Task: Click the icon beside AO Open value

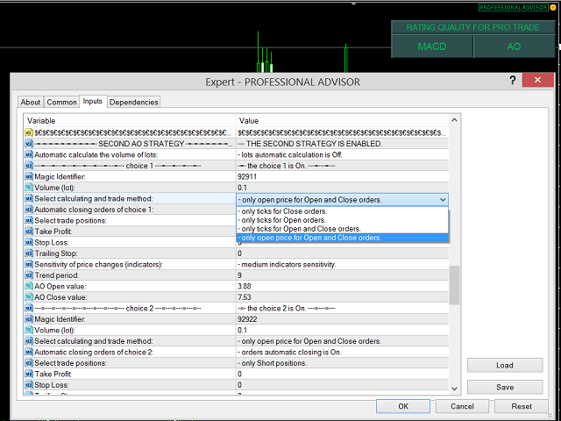Action: coord(29,286)
